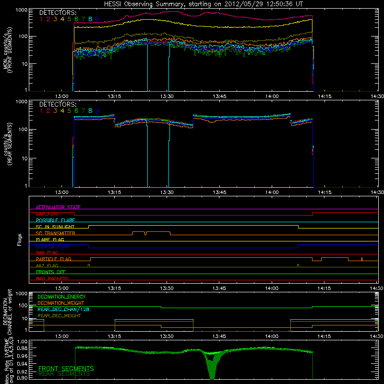This screenshot has width=384, height=384.
Task: Select detector 8 in front segments legend
Action: 90,19
